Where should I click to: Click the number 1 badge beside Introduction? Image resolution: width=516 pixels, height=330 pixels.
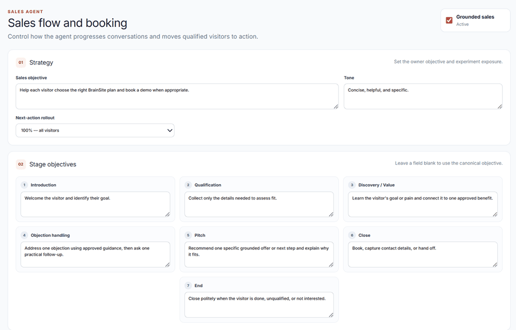pyautogui.click(x=24, y=185)
